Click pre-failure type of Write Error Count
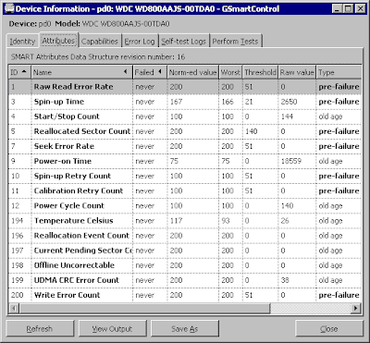The height and width of the screenshot is (343, 370). coord(339,295)
